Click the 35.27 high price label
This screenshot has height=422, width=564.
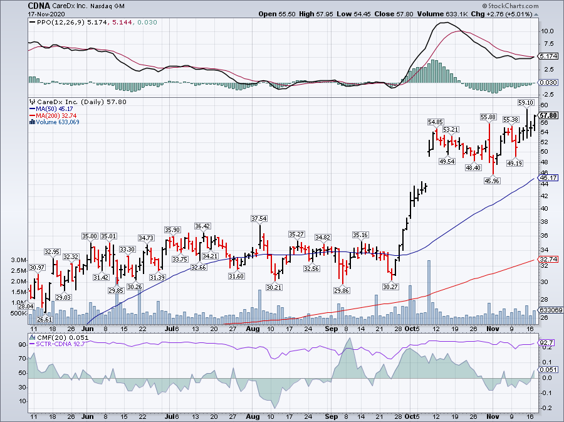[x=296, y=235]
